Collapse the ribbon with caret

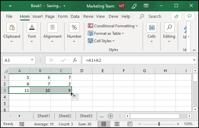[194, 50]
